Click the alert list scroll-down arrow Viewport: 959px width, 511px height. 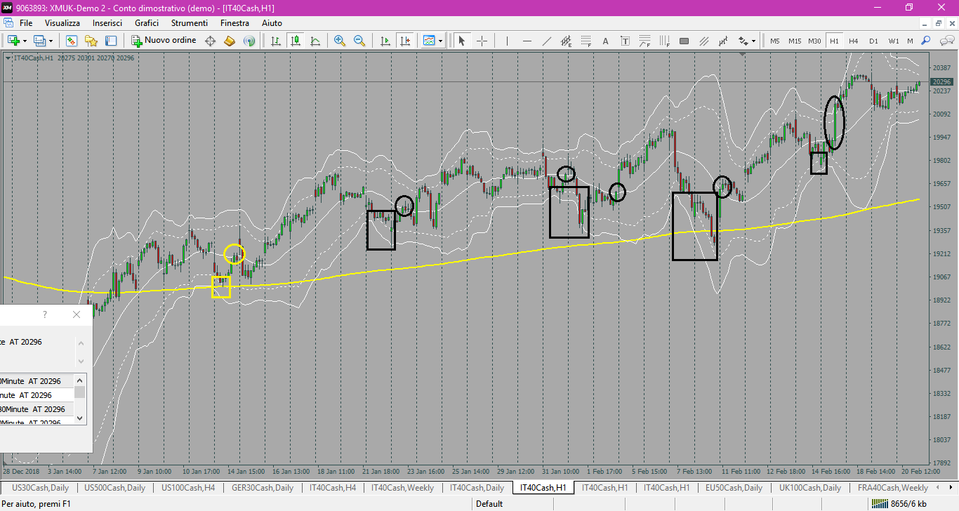(x=80, y=418)
